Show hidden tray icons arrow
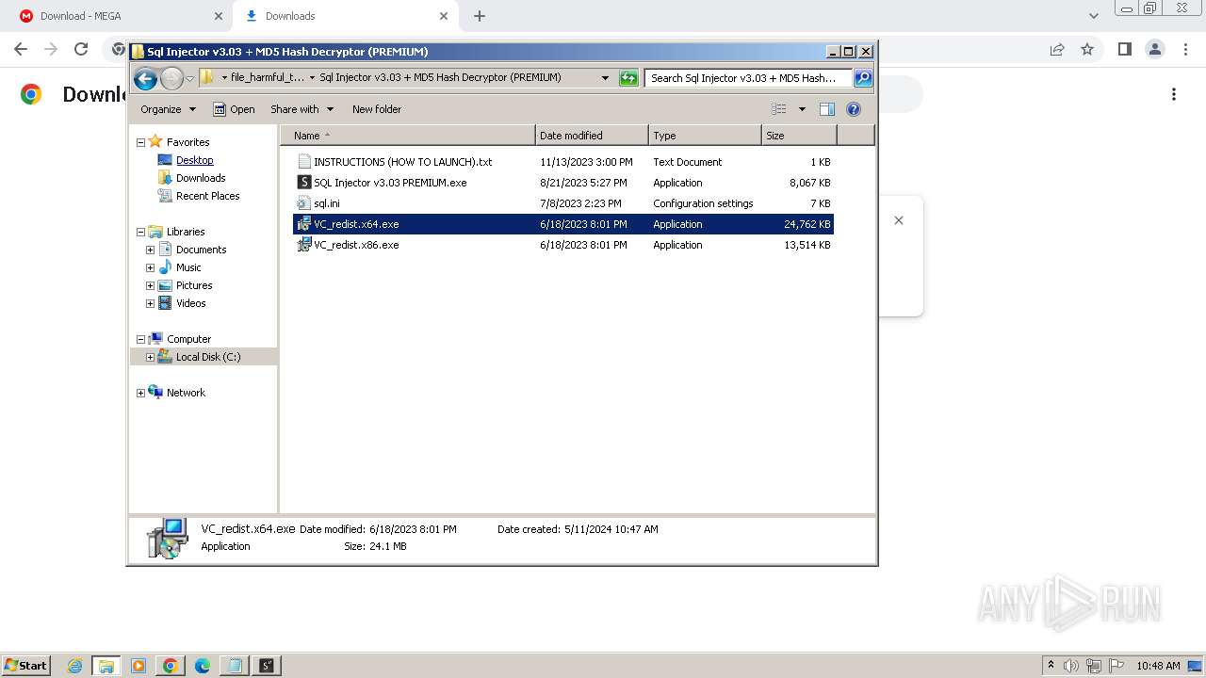 1051,666
